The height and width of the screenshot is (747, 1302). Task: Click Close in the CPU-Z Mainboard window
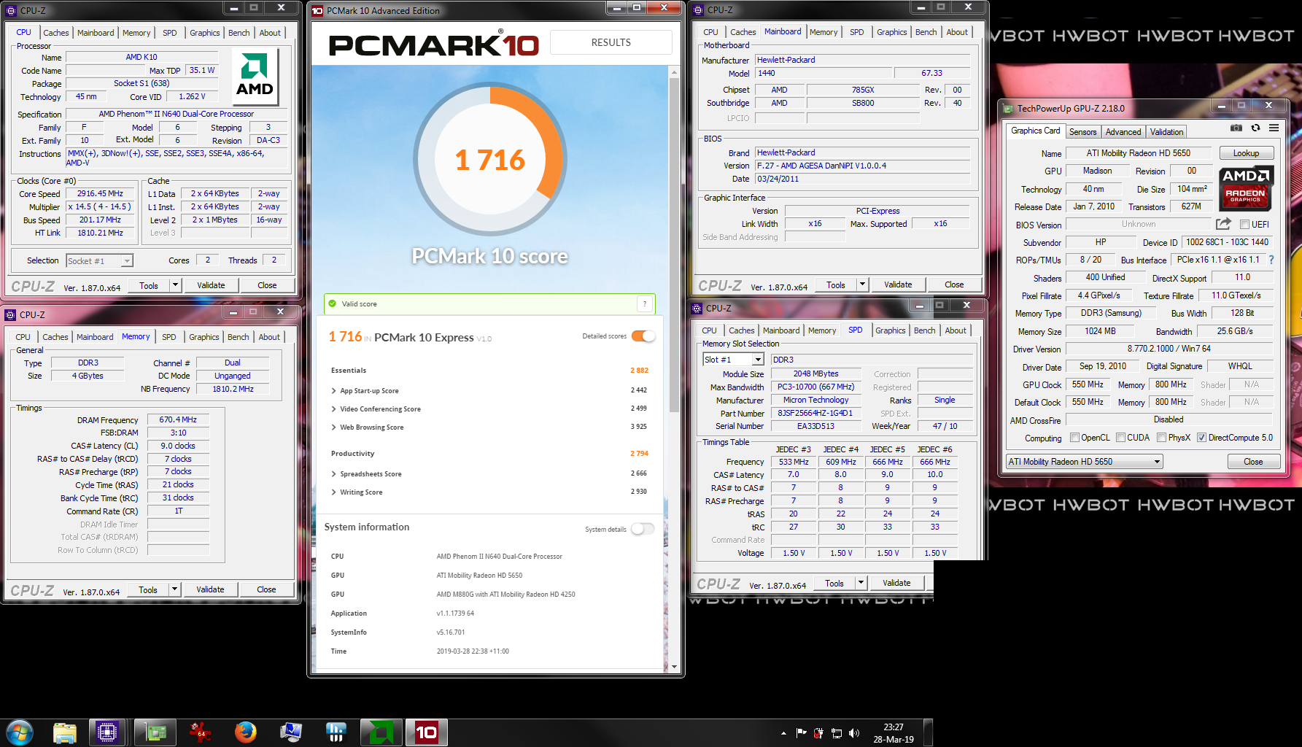point(953,285)
